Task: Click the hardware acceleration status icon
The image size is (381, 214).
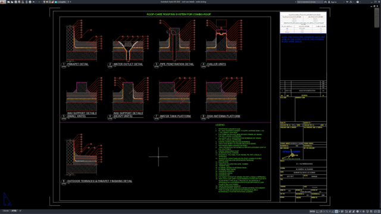Action: tap(371, 212)
